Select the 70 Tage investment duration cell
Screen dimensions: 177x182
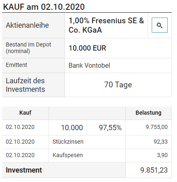118,85
